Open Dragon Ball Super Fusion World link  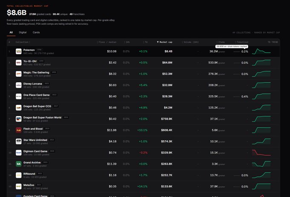42,118
